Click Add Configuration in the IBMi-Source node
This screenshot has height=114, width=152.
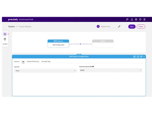coord(58,45)
